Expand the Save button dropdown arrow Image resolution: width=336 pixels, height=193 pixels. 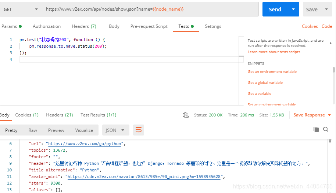click(326, 10)
